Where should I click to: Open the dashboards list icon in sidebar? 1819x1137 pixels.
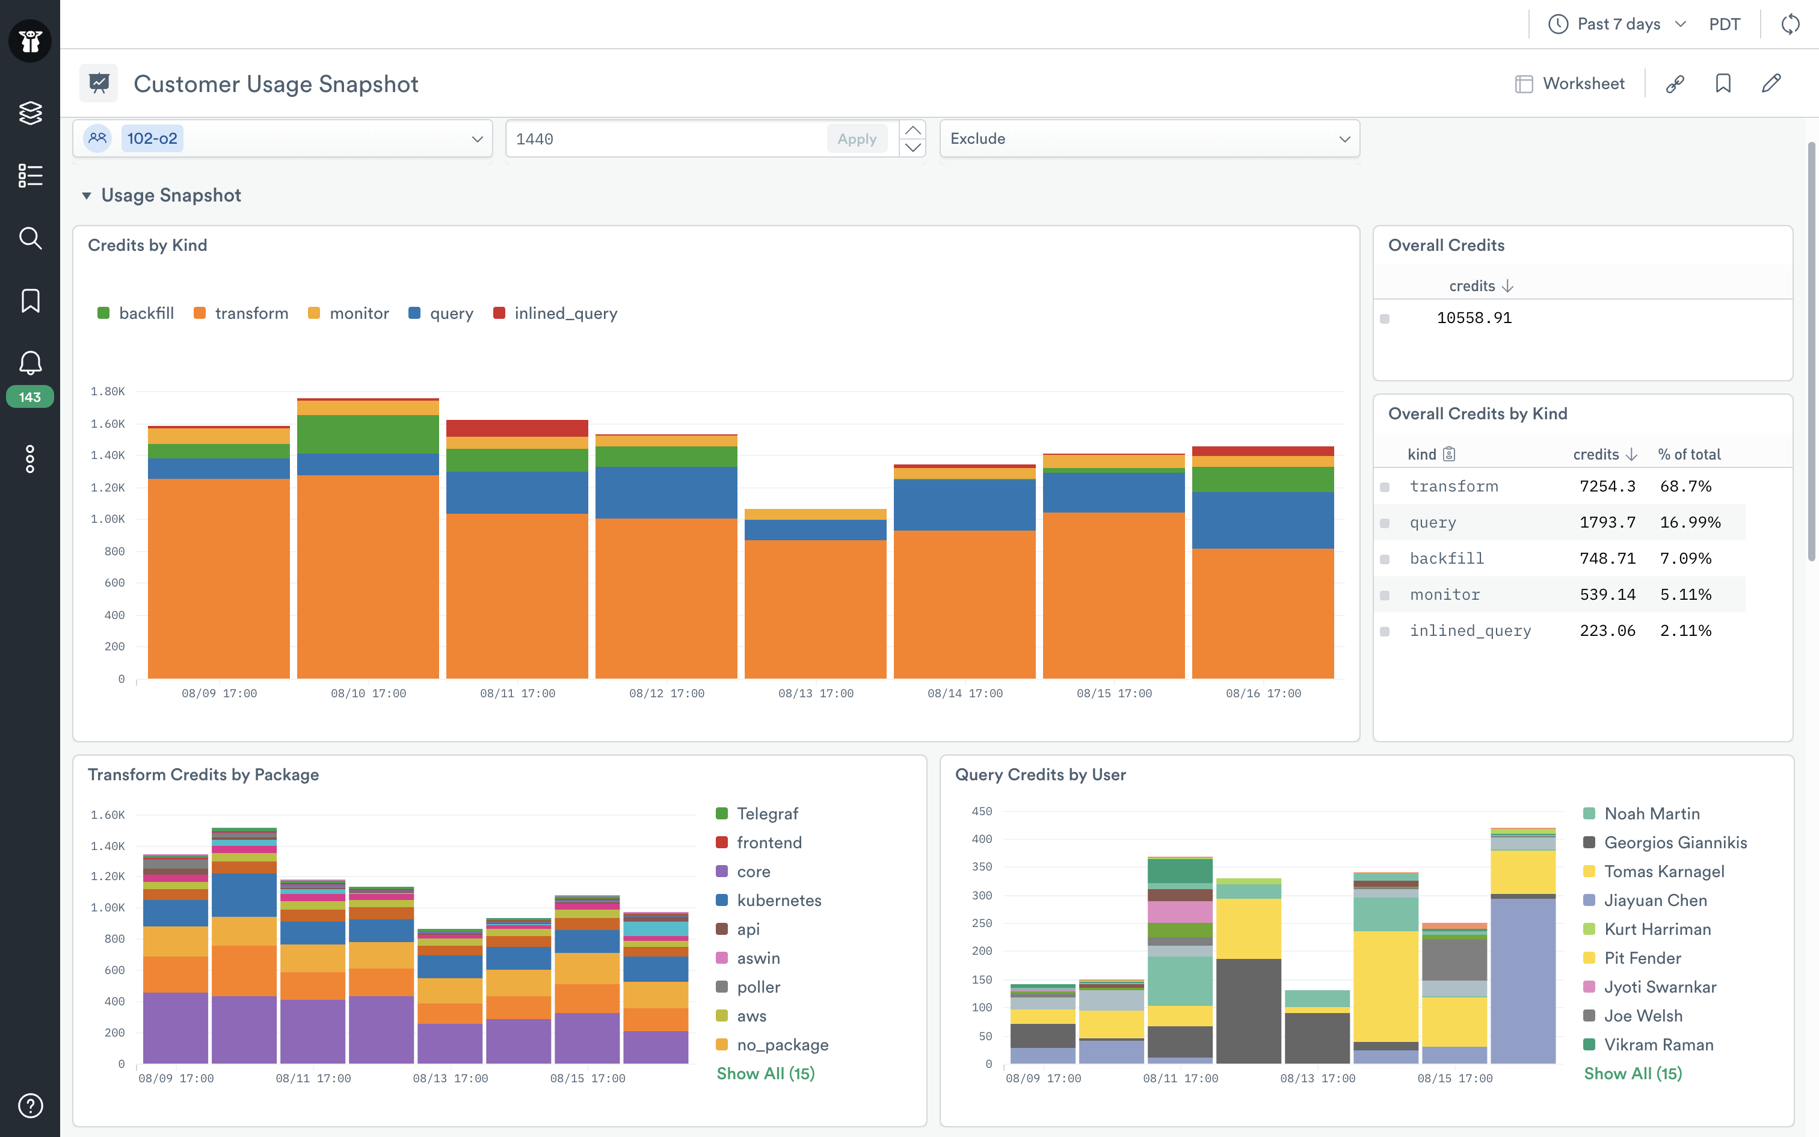click(30, 175)
